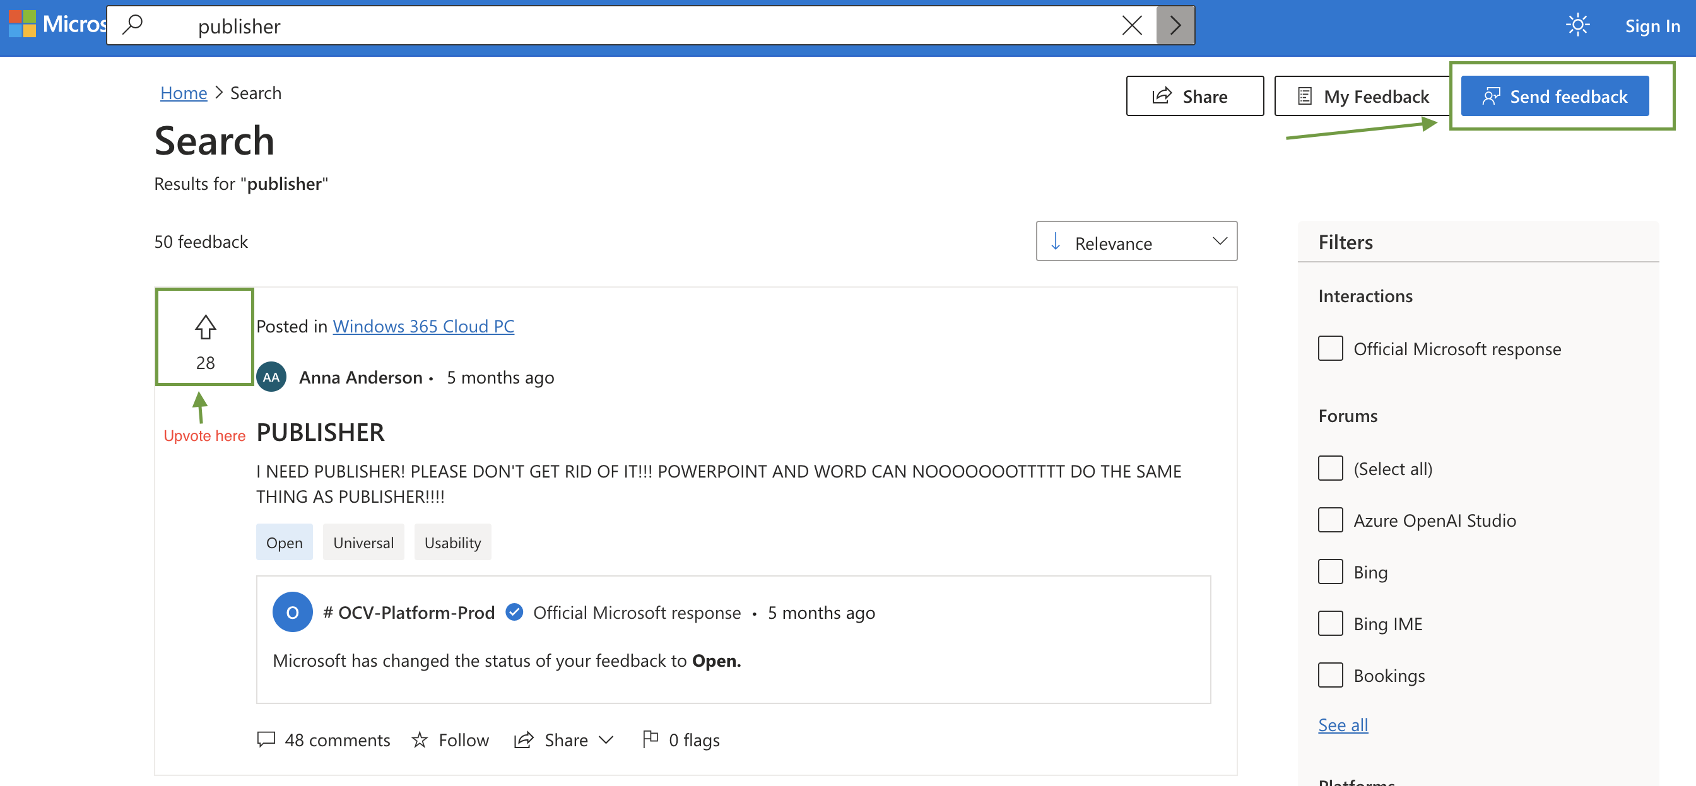Click the Open status tag
Image resolution: width=1696 pixels, height=786 pixels.
pos(285,543)
